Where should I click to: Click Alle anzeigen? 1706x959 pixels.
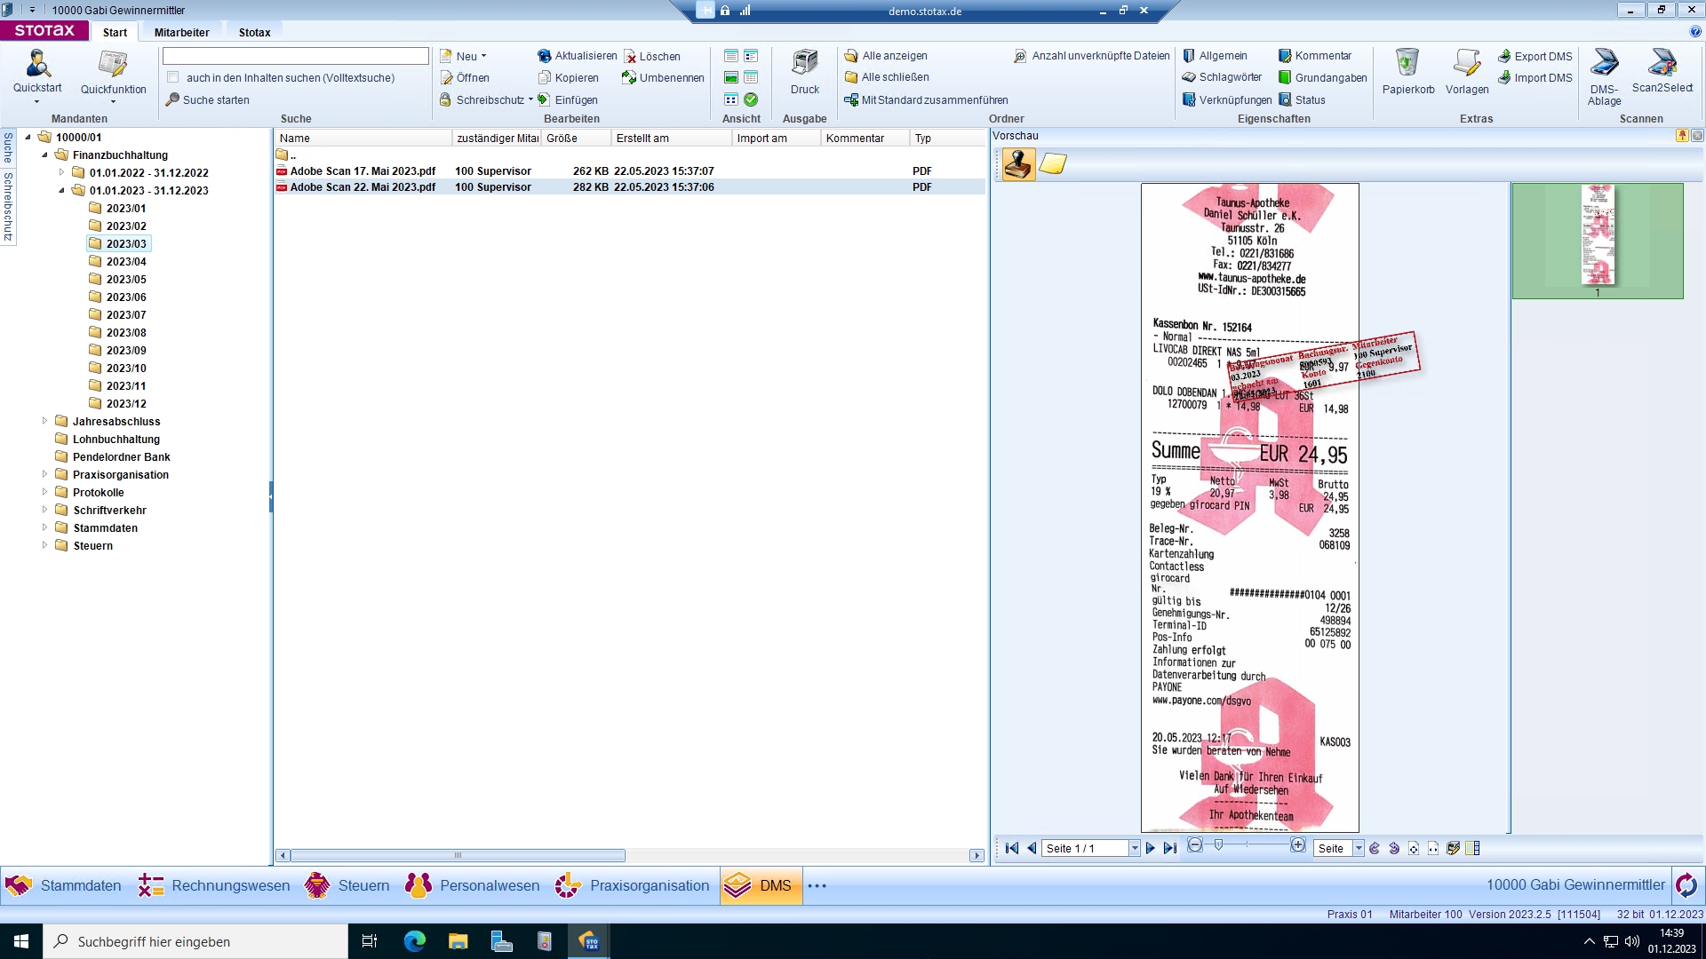(x=886, y=56)
